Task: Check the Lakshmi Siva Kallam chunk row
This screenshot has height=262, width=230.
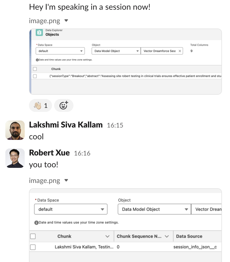Action: coord(33,247)
